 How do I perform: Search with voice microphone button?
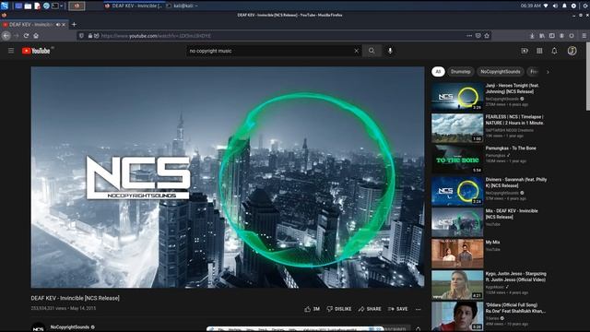(390, 51)
